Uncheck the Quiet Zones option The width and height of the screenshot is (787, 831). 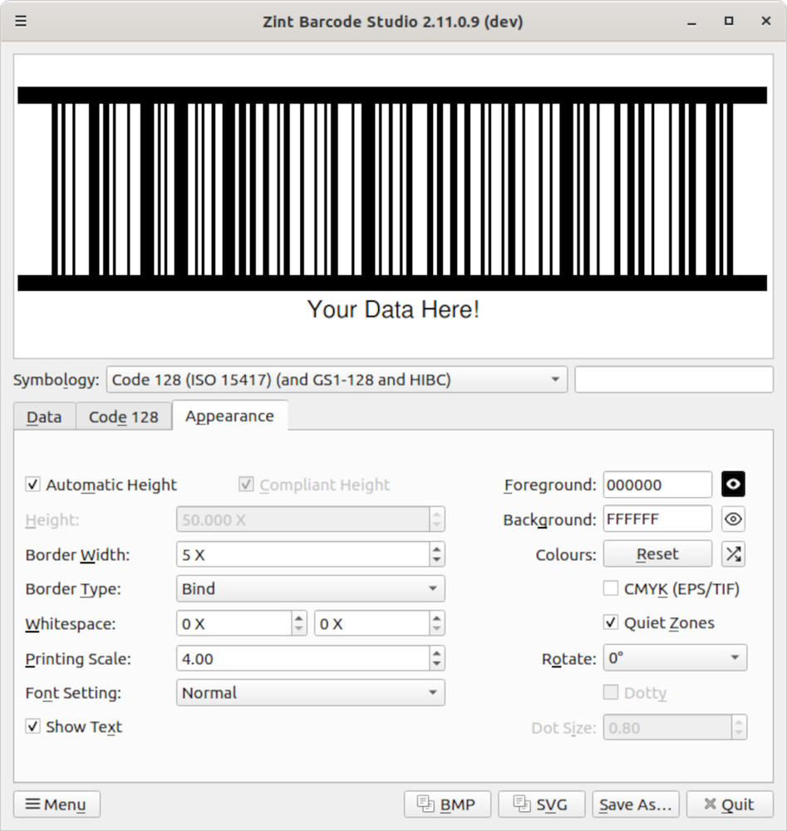[x=611, y=622]
